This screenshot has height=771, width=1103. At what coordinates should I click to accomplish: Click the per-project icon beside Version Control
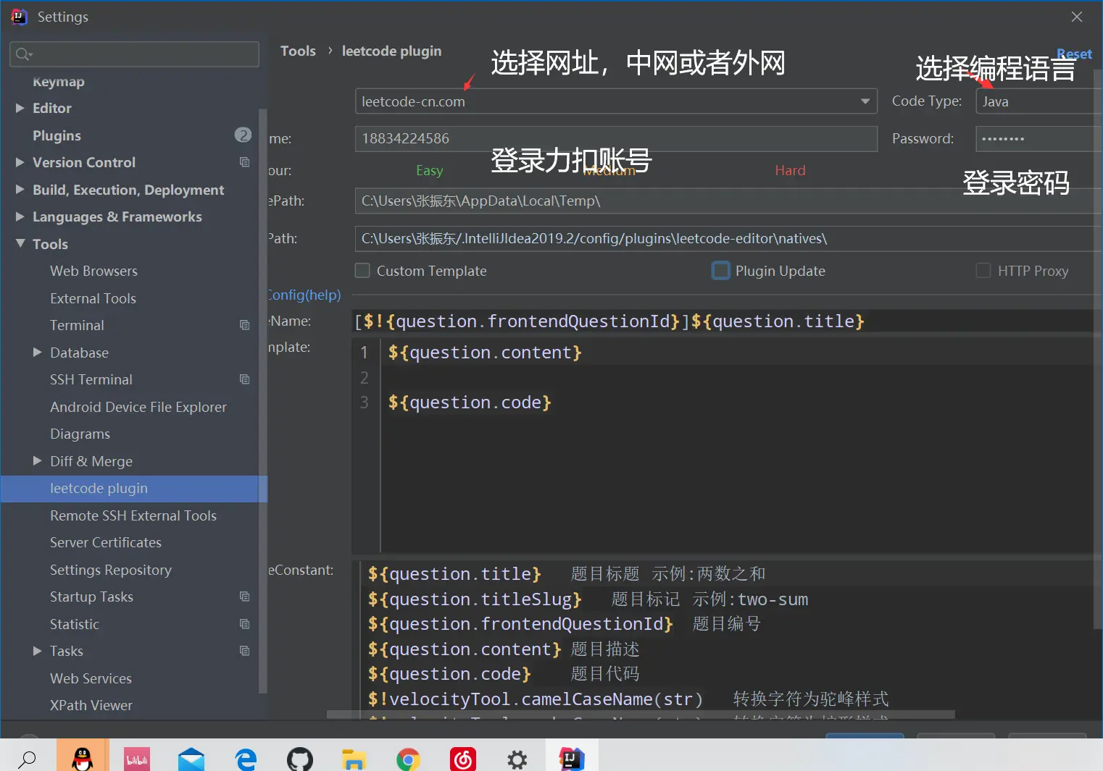click(x=245, y=162)
